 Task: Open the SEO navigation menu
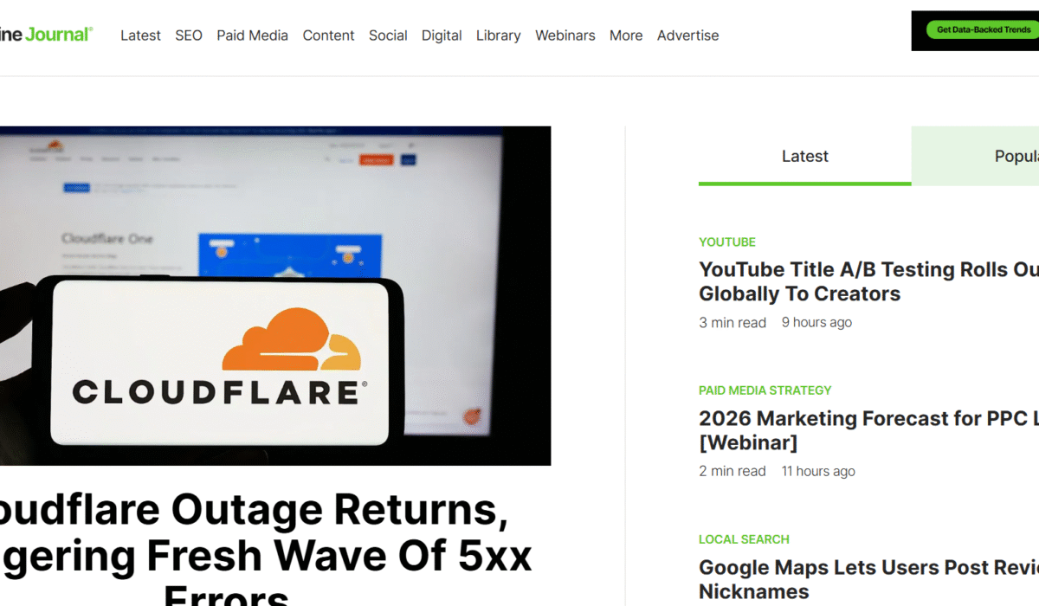tap(188, 35)
